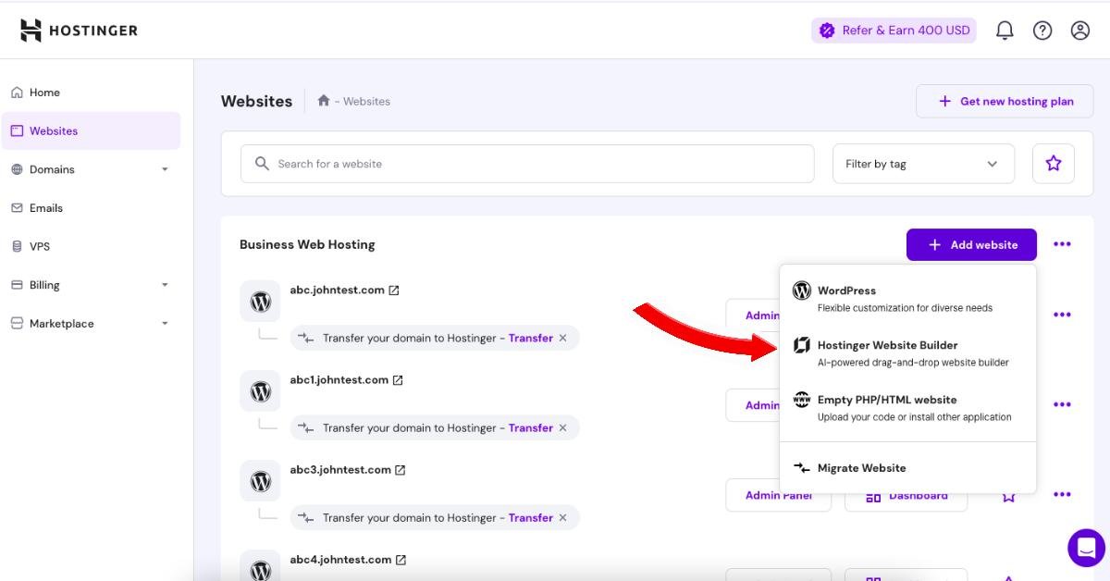
Task: Open three-dot menu for abc.johntest.com
Action: (1062, 315)
